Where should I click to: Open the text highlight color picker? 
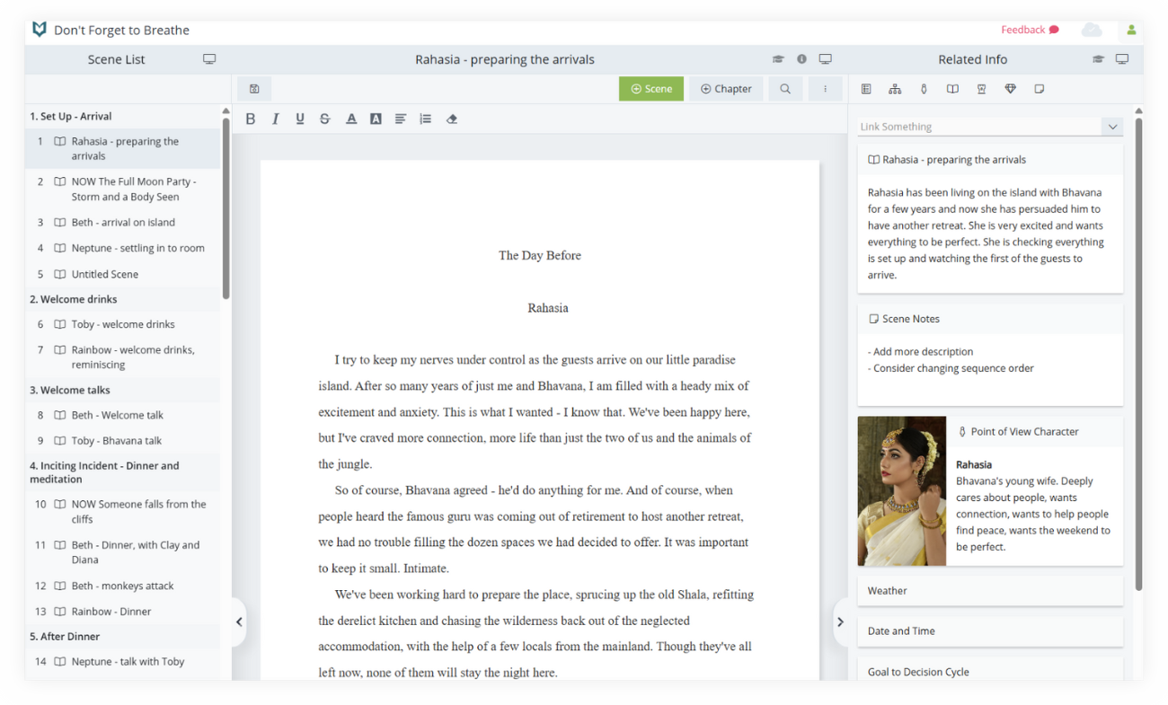(x=376, y=119)
